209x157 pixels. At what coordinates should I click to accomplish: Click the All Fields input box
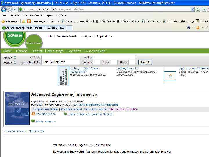coord(61,57)
